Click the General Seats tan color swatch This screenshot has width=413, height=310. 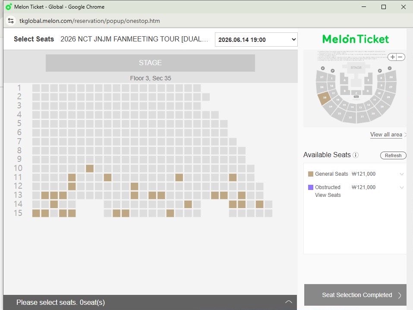[311, 174]
